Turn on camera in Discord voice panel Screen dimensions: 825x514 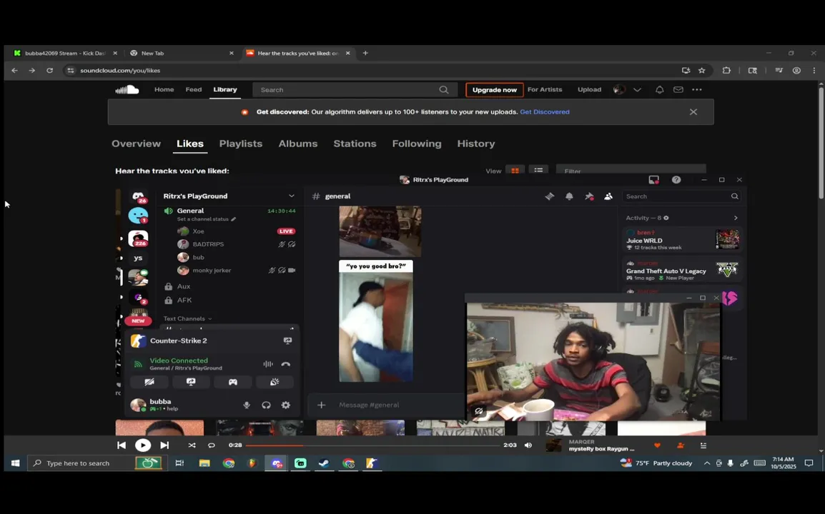149,382
